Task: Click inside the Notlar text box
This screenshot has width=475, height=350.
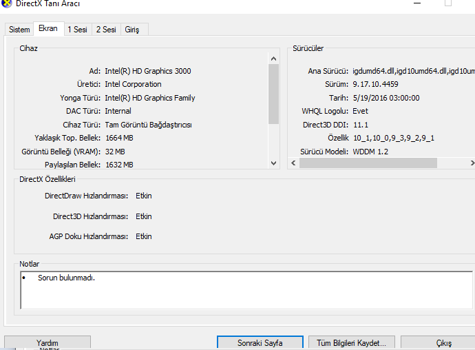Action: pyautogui.click(x=246, y=290)
